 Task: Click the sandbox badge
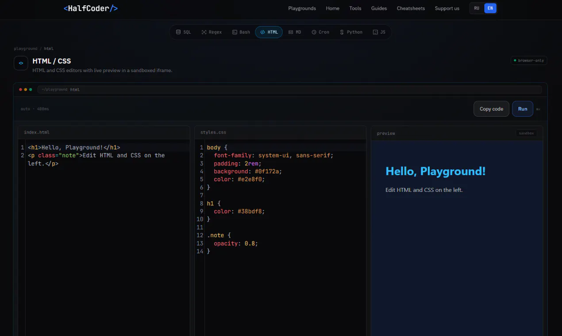point(527,133)
